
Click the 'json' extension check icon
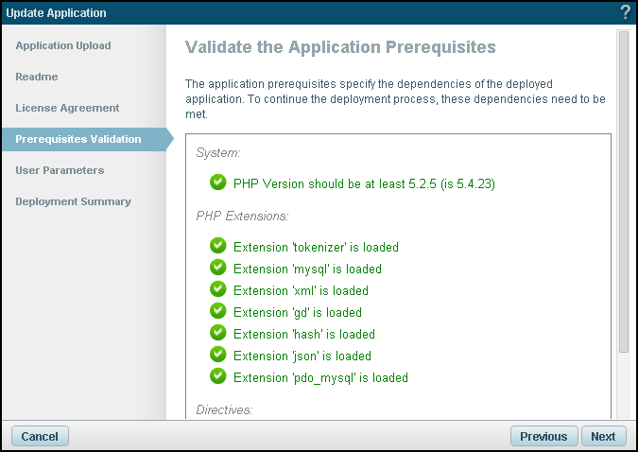218,355
